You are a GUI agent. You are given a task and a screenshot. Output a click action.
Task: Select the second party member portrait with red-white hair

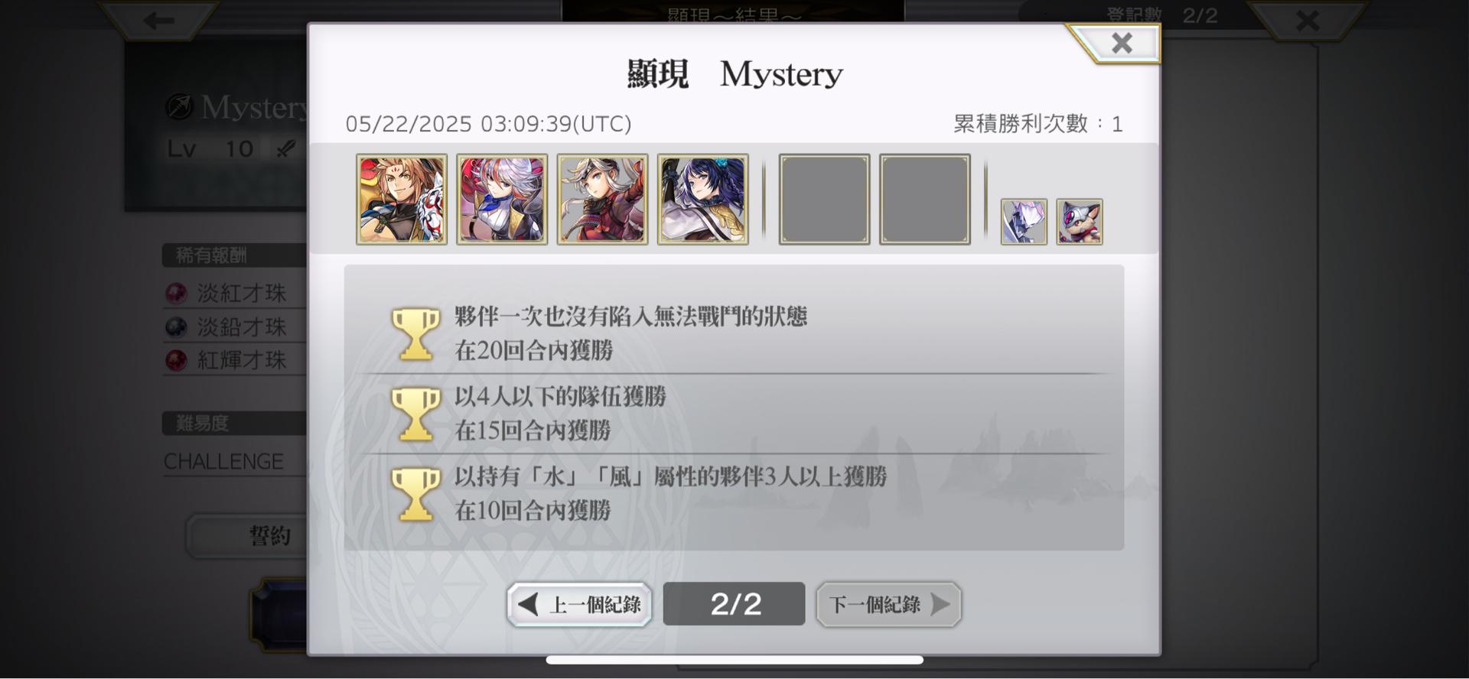pyautogui.click(x=502, y=200)
